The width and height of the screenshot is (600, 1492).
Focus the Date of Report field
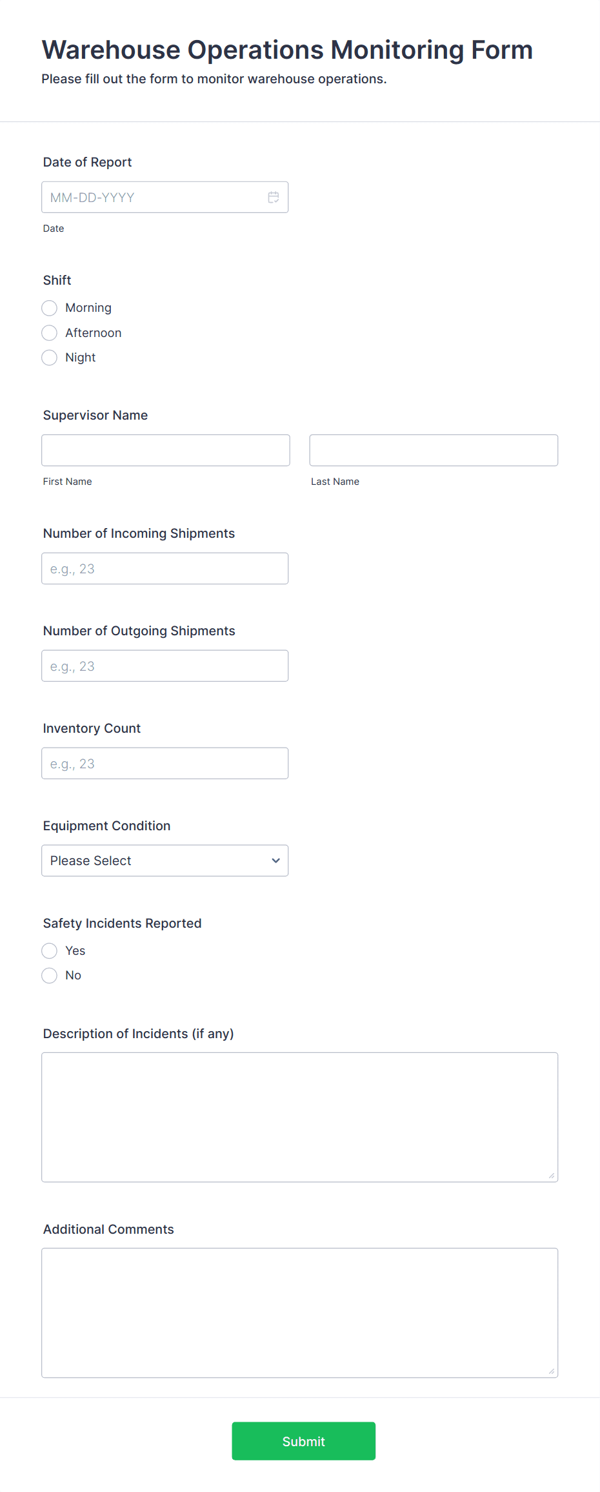(x=165, y=198)
